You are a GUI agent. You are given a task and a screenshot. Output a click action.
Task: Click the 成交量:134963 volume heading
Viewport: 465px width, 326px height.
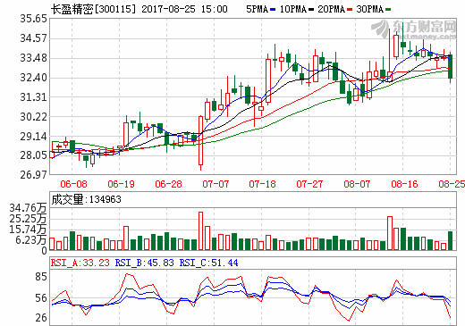click(x=86, y=199)
